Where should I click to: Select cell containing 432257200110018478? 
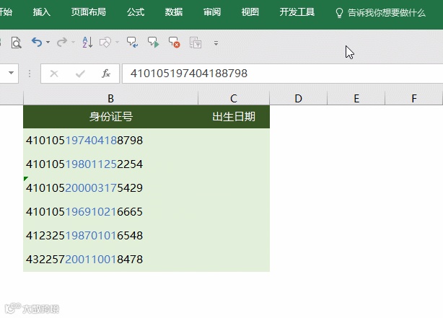(111, 260)
